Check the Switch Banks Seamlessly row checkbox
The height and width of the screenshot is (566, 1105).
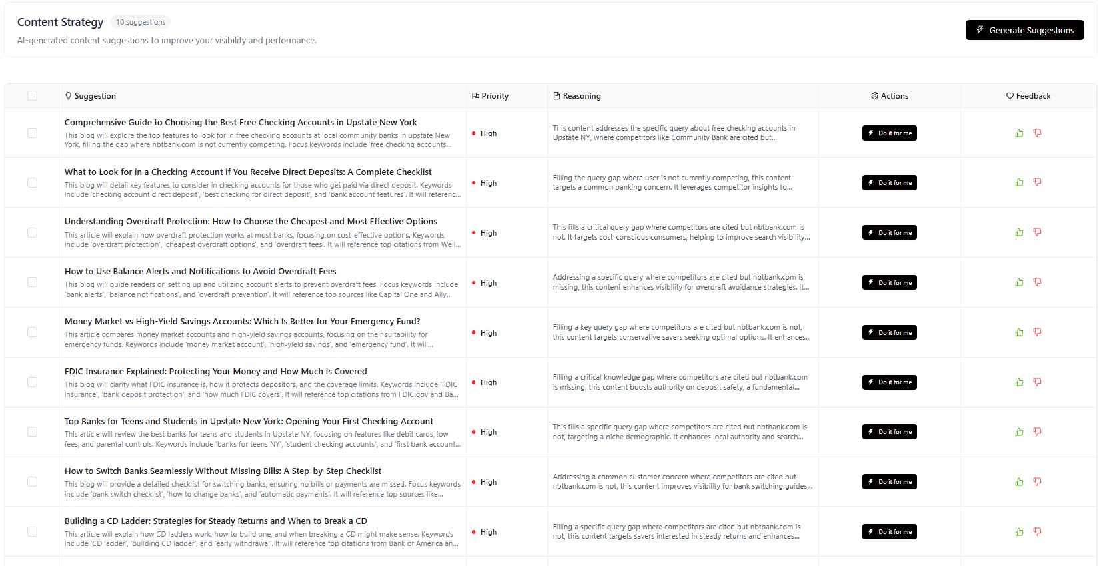[x=32, y=482]
